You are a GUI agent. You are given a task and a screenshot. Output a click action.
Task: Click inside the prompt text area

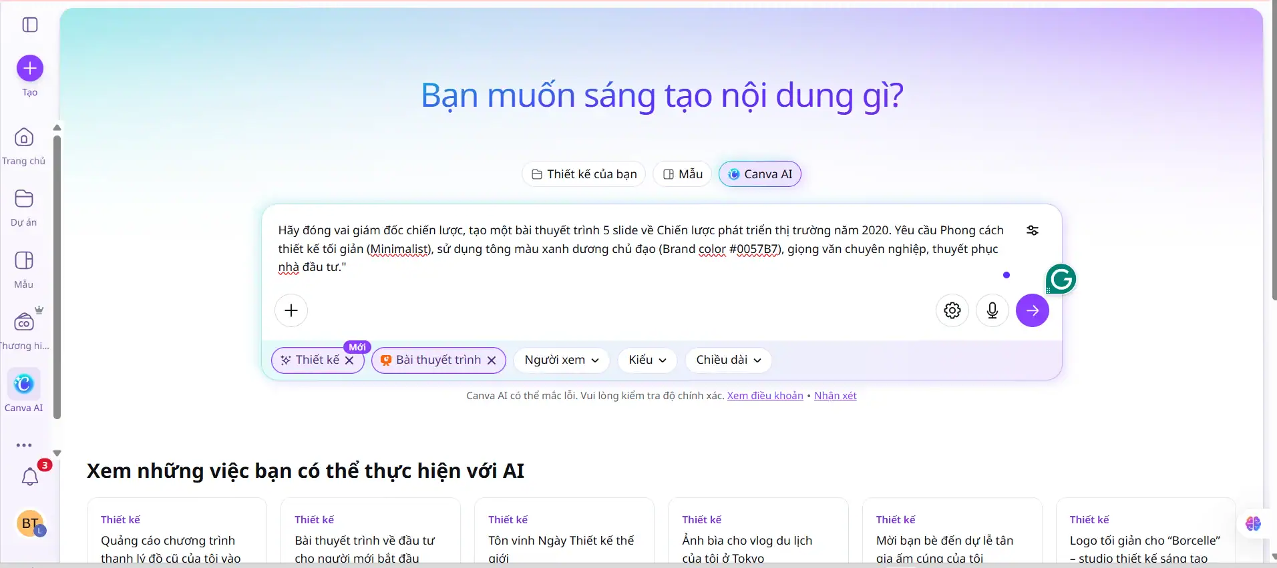[641, 249]
